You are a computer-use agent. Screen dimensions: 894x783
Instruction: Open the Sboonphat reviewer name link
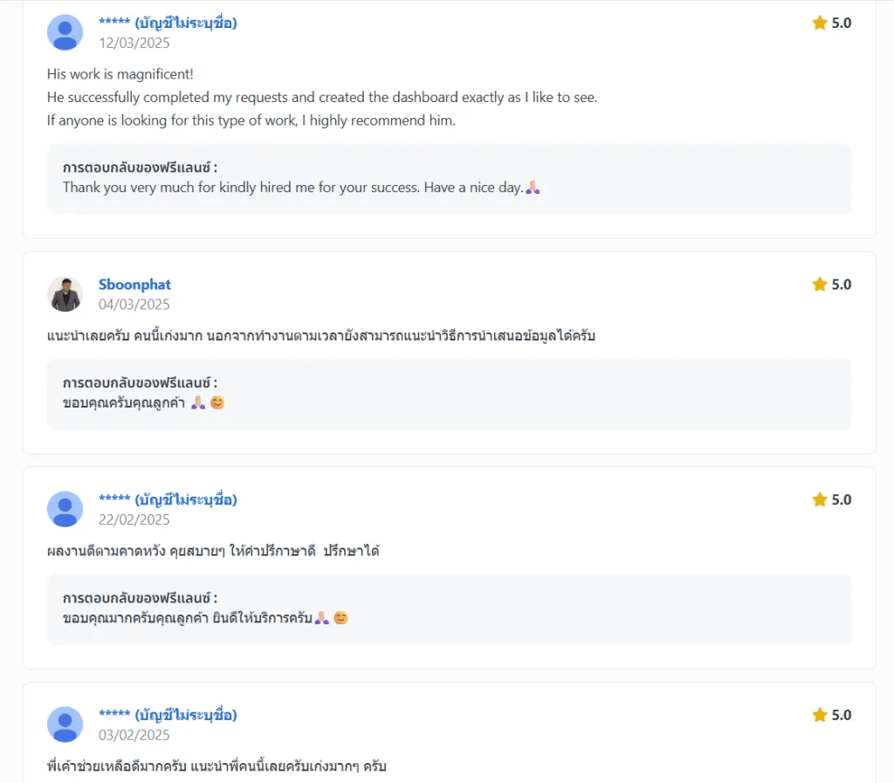[x=134, y=285]
